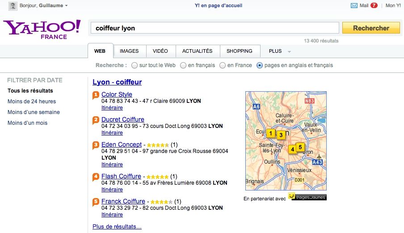This screenshot has width=404, height=233.
Task: Switch to the VIDÉO tab
Action: coord(160,51)
